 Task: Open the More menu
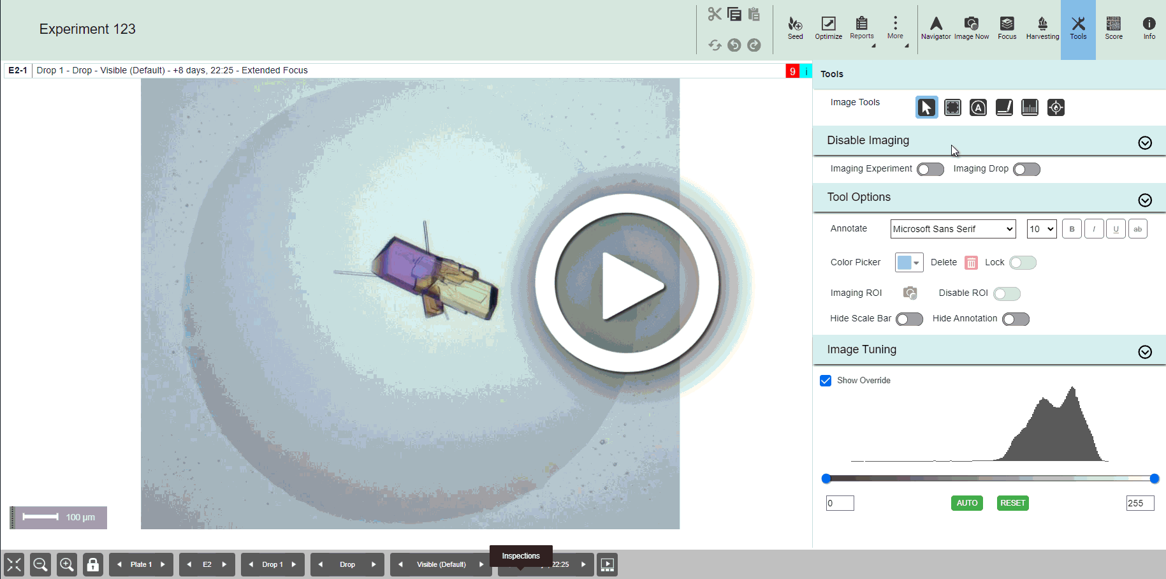895,28
